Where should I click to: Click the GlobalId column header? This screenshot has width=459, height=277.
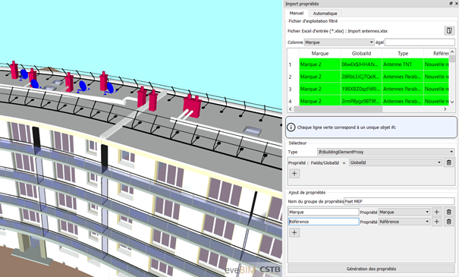[361, 53]
